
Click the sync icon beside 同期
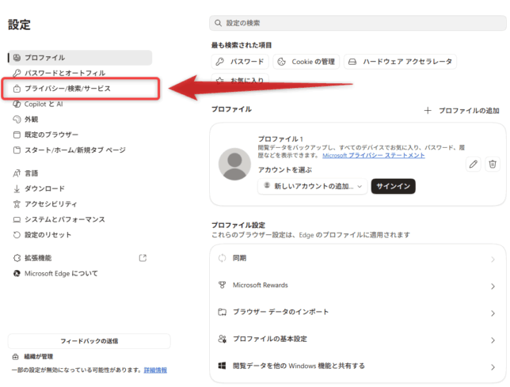click(223, 258)
